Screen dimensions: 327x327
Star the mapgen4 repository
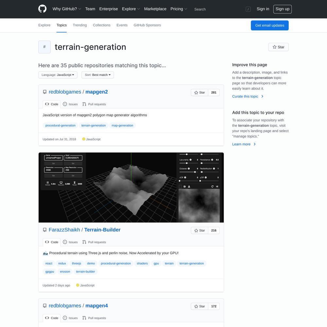(199, 306)
